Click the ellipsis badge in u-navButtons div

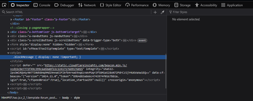(76, 36)
